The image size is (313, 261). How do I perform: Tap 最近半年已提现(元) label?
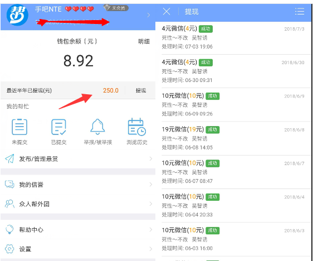click(29, 90)
